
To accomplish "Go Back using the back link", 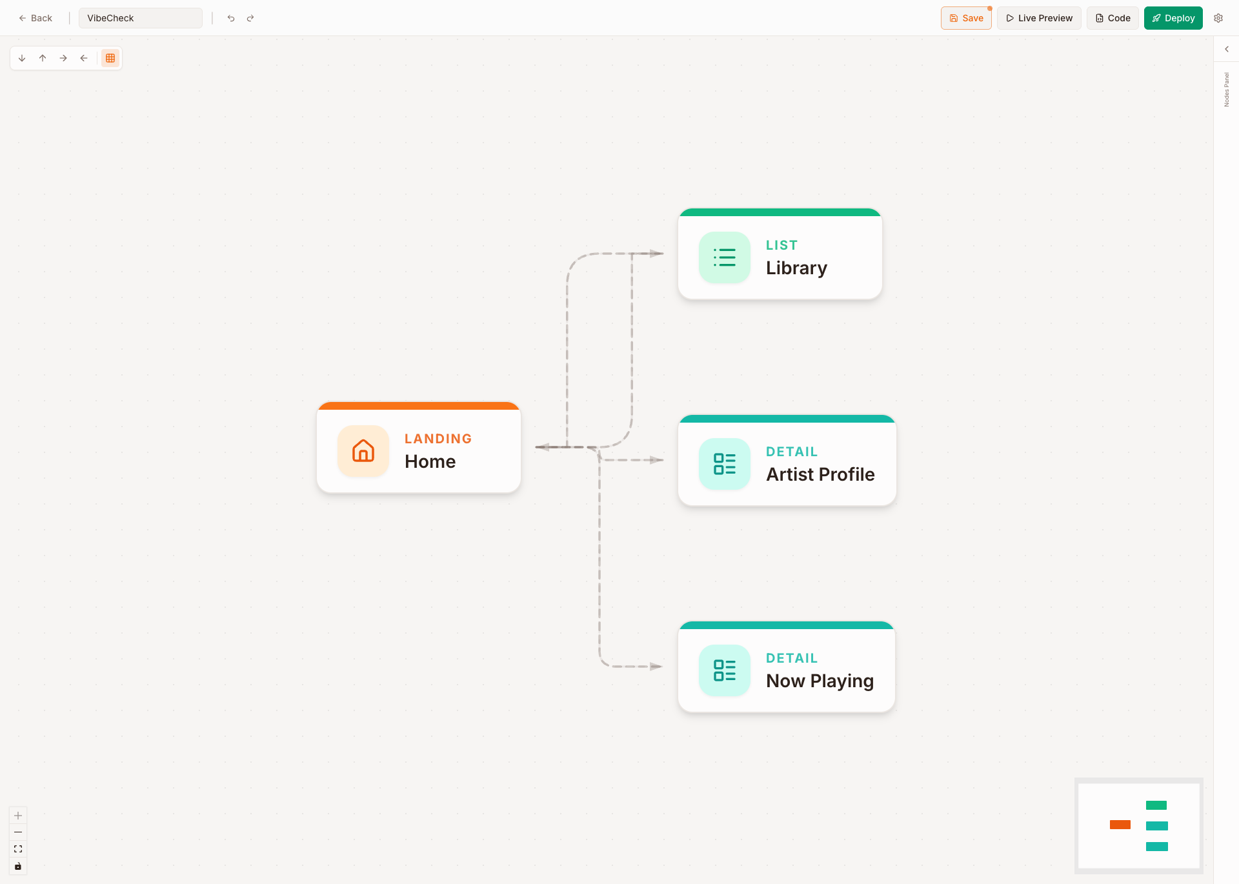I will (35, 18).
